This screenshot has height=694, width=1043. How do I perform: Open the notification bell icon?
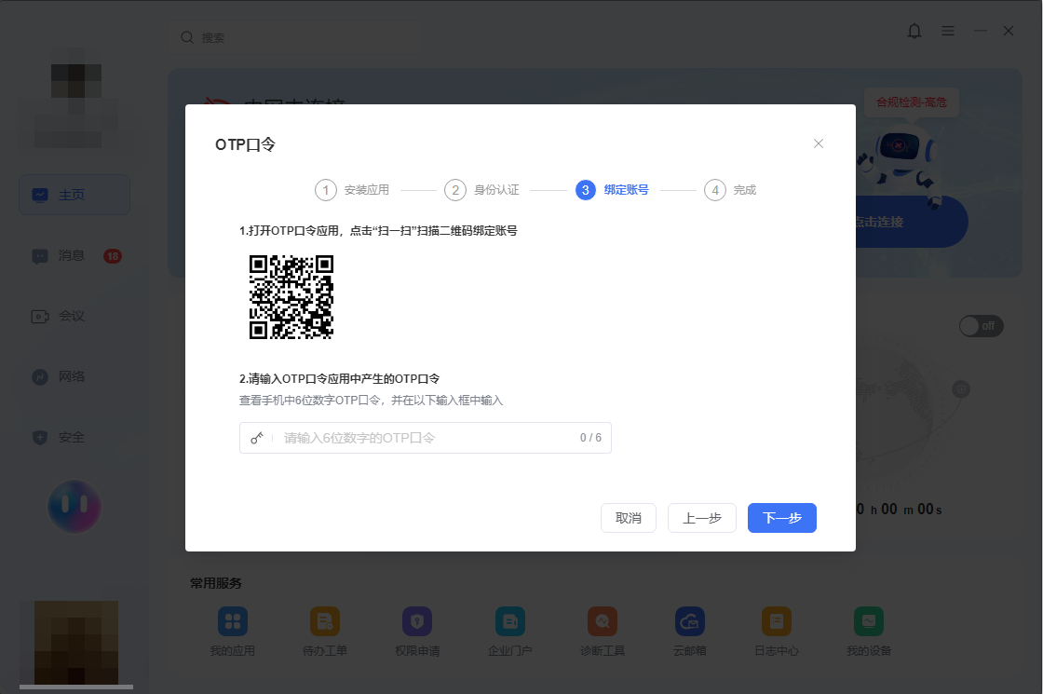(914, 32)
